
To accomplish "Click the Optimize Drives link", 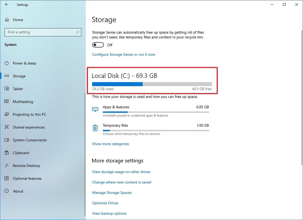I will (105, 203).
